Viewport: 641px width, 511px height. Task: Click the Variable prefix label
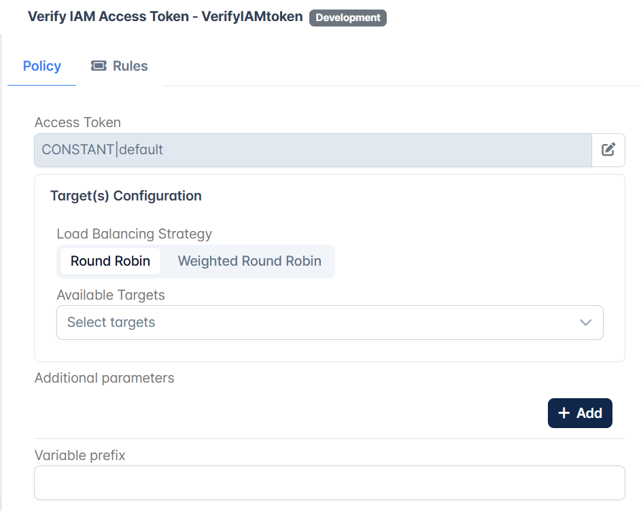point(80,455)
